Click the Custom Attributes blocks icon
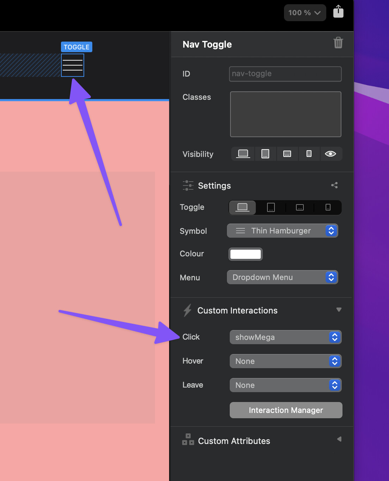Viewport: 389px width, 481px height. tap(188, 440)
